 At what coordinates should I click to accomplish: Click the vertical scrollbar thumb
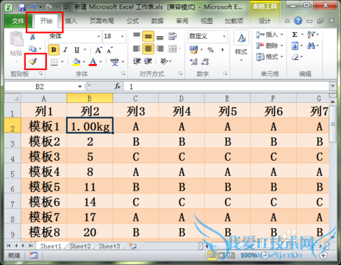point(333,124)
